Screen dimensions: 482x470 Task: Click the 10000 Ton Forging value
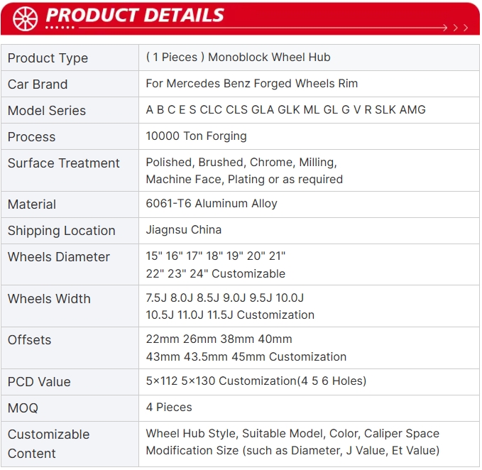coord(196,136)
